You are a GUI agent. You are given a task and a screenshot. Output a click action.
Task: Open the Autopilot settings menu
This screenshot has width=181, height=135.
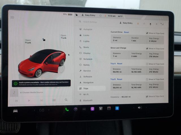click(x=86, y=29)
